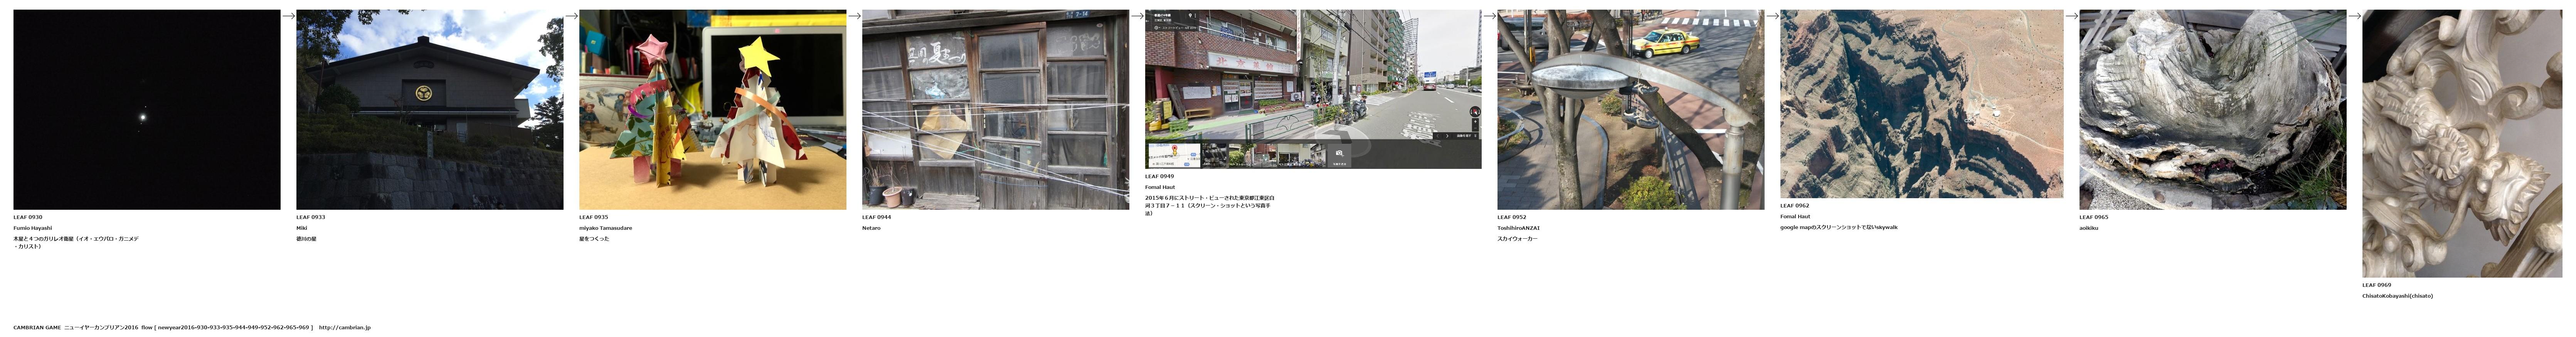
Task: Click the arrow after the canyon aerial image
Action: tap(2071, 16)
